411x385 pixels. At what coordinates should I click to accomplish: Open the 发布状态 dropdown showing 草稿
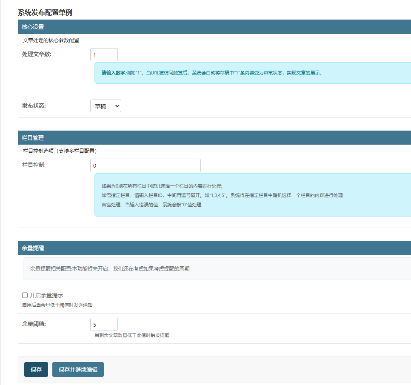click(x=106, y=106)
